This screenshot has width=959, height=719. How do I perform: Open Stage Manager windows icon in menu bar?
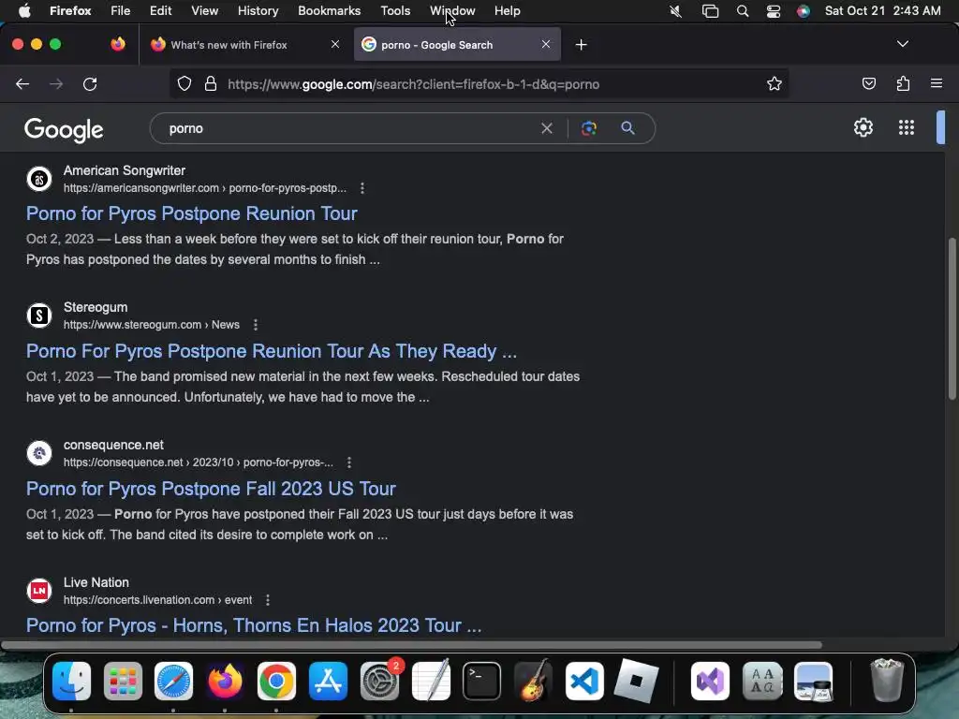coord(710,11)
